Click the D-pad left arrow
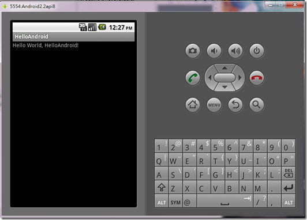 coord(209,78)
